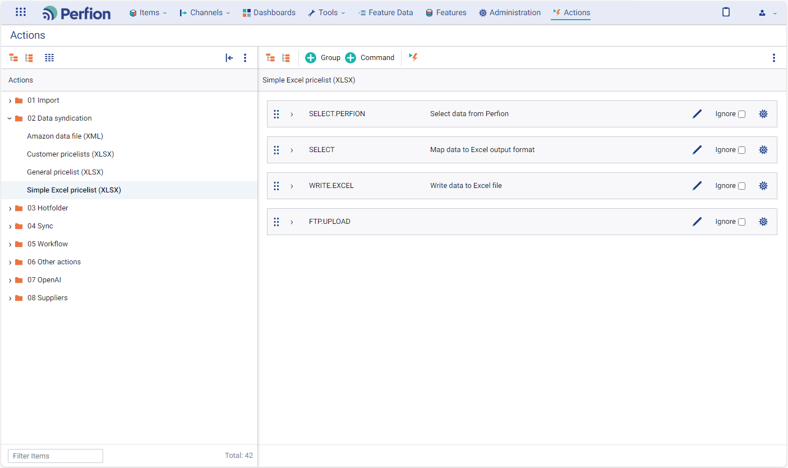Edit the SELECT.PERFION command
The image size is (788, 468).
click(x=697, y=114)
